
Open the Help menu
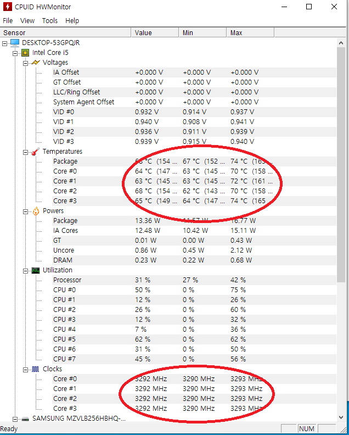click(x=72, y=21)
